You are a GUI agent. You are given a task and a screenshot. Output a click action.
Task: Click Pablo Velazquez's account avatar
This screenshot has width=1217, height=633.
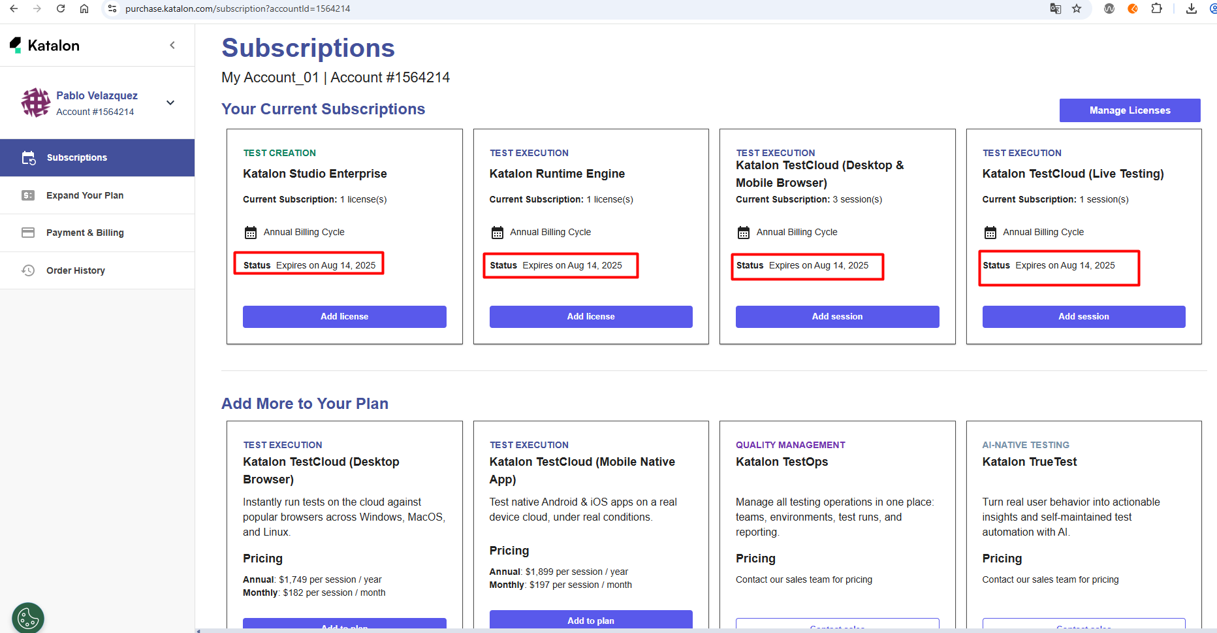tap(35, 103)
